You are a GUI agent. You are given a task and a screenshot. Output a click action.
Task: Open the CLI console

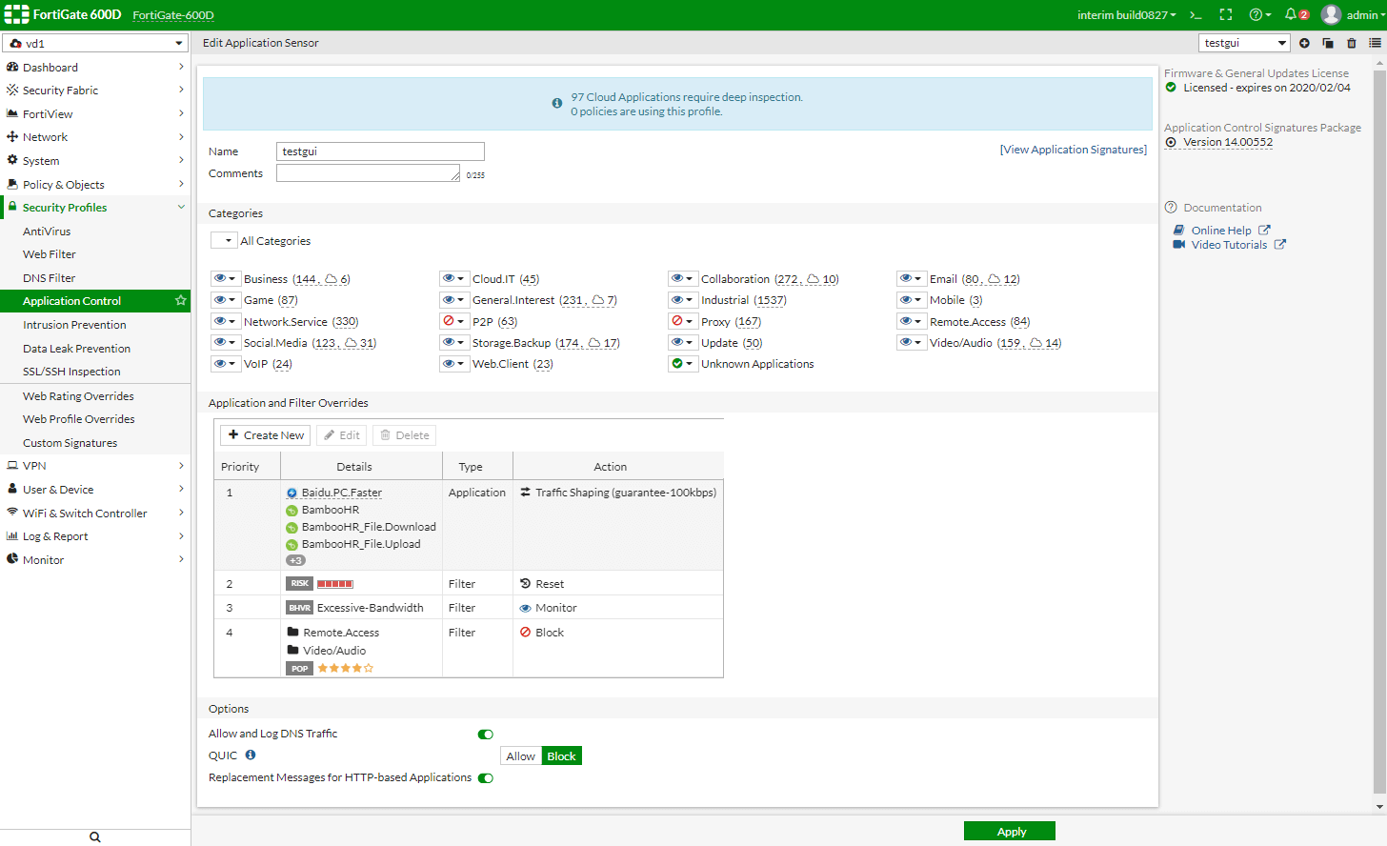click(x=1196, y=15)
